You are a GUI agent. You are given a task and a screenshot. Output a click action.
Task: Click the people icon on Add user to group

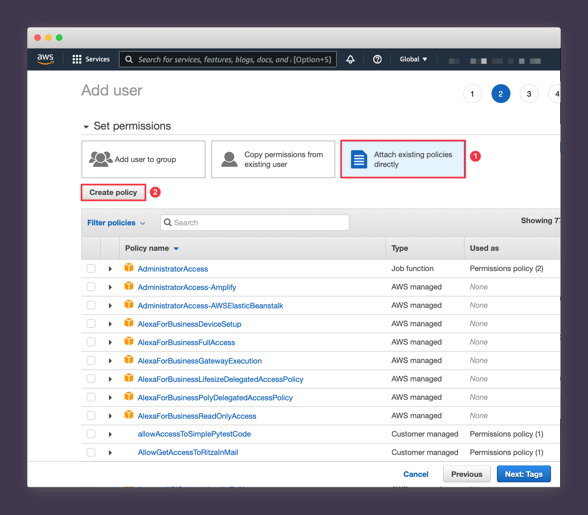[x=101, y=159]
